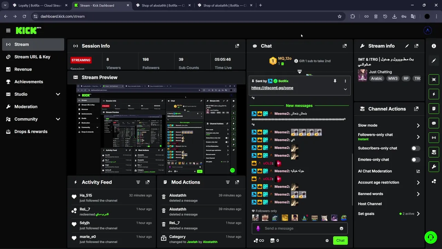Image resolution: width=442 pixels, height=249 pixels.
Task: Click the MW3 stream tag
Action: tap(393, 79)
